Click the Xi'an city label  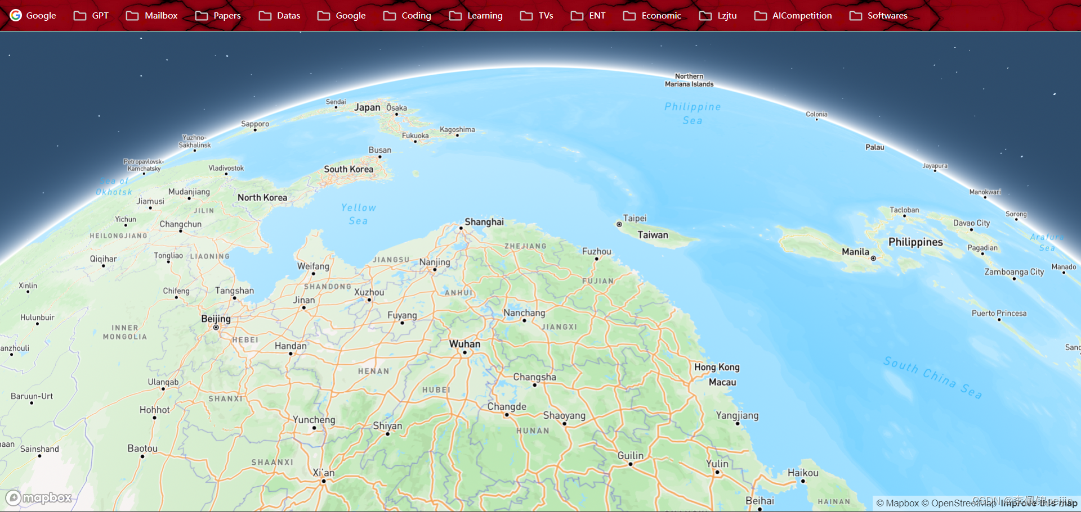point(324,473)
